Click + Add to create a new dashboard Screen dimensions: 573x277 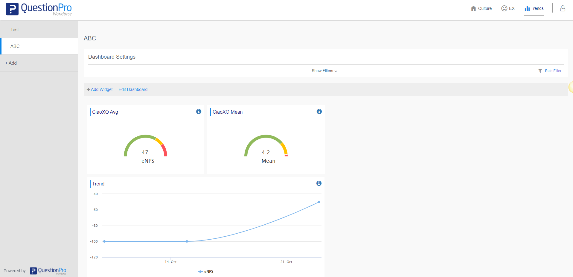[x=11, y=63]
